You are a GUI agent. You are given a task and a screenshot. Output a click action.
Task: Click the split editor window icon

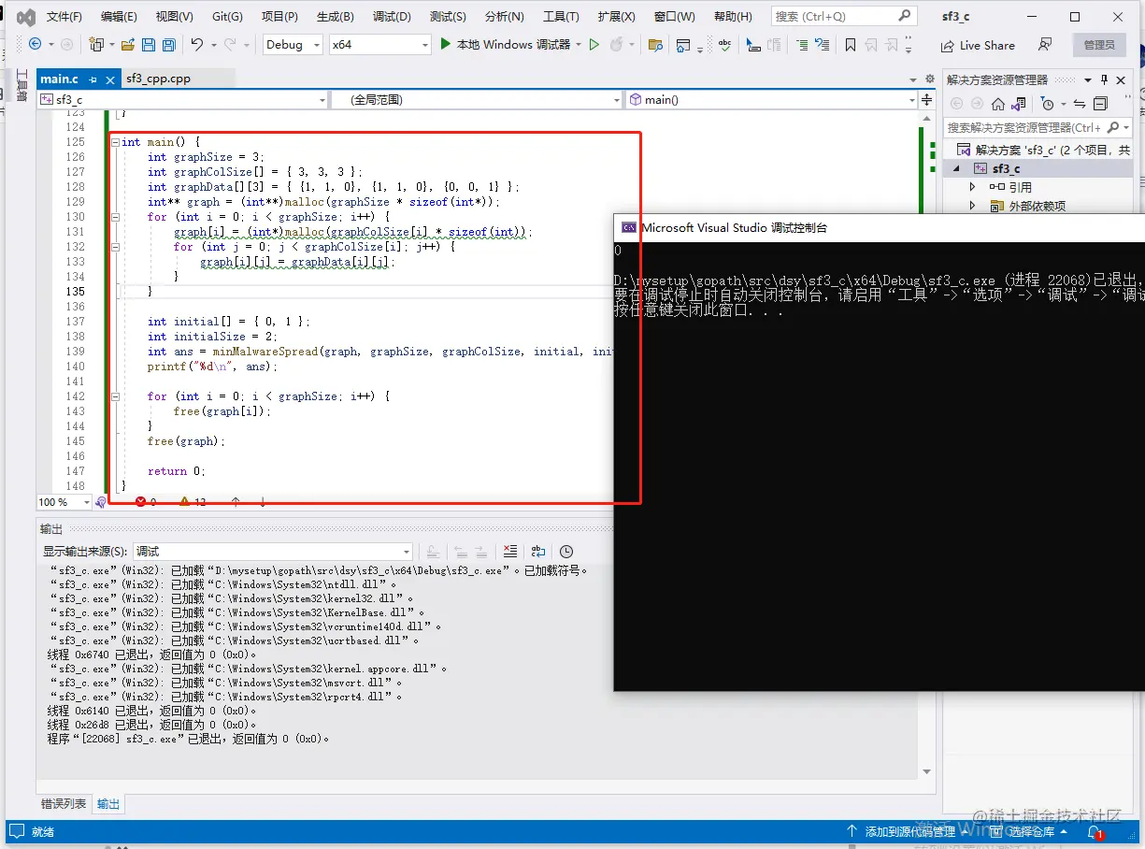click(x=927, y=99)
